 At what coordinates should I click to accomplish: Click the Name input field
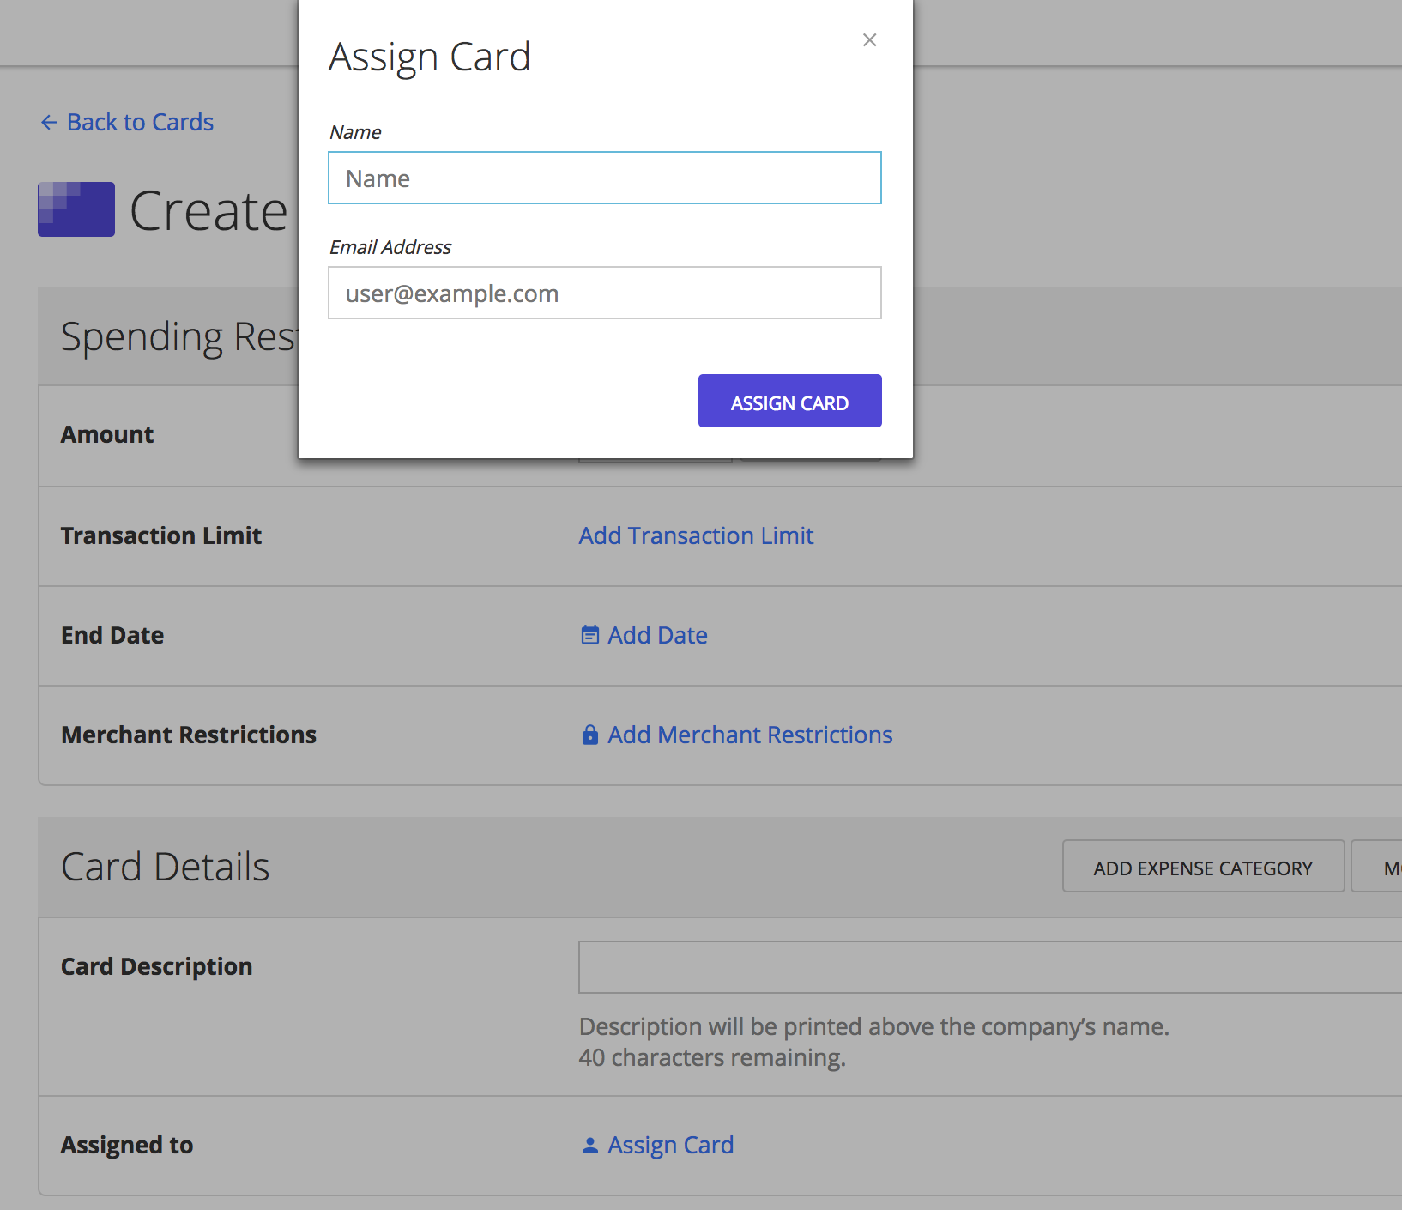[x=604, y=178]
